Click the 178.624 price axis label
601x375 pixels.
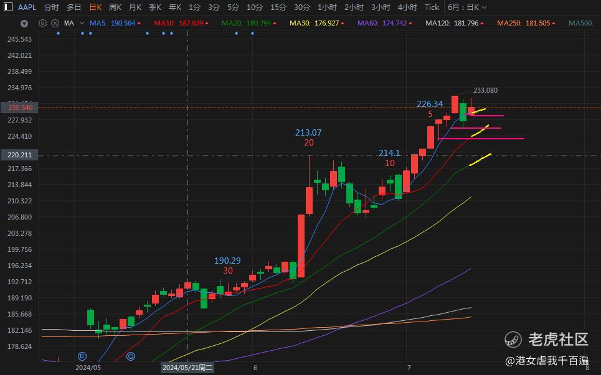coord(19,346)
